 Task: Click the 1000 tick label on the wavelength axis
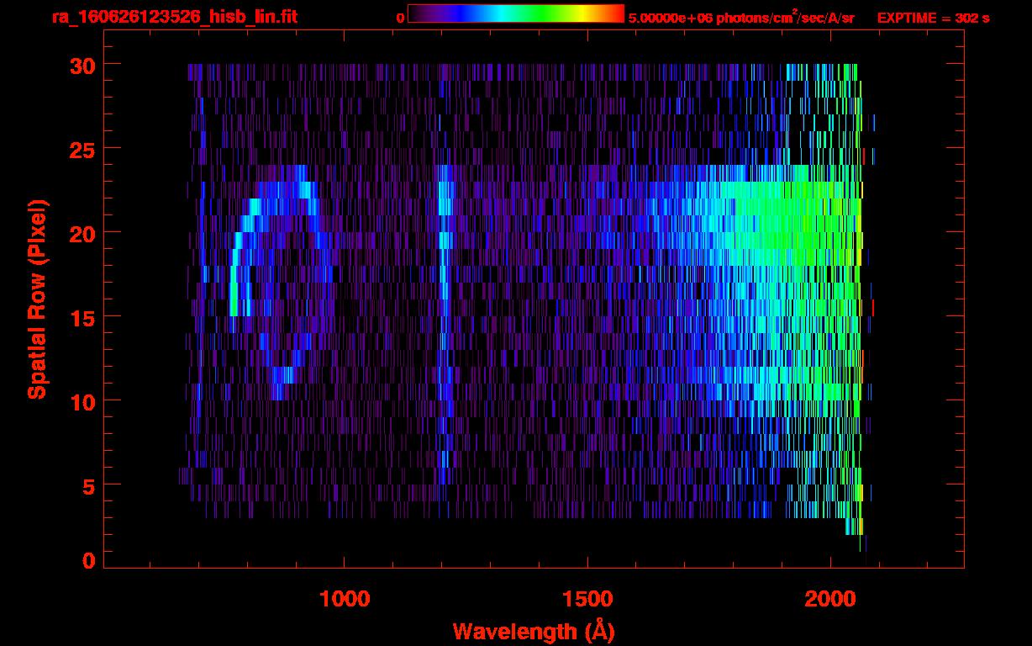click(344, 598)
